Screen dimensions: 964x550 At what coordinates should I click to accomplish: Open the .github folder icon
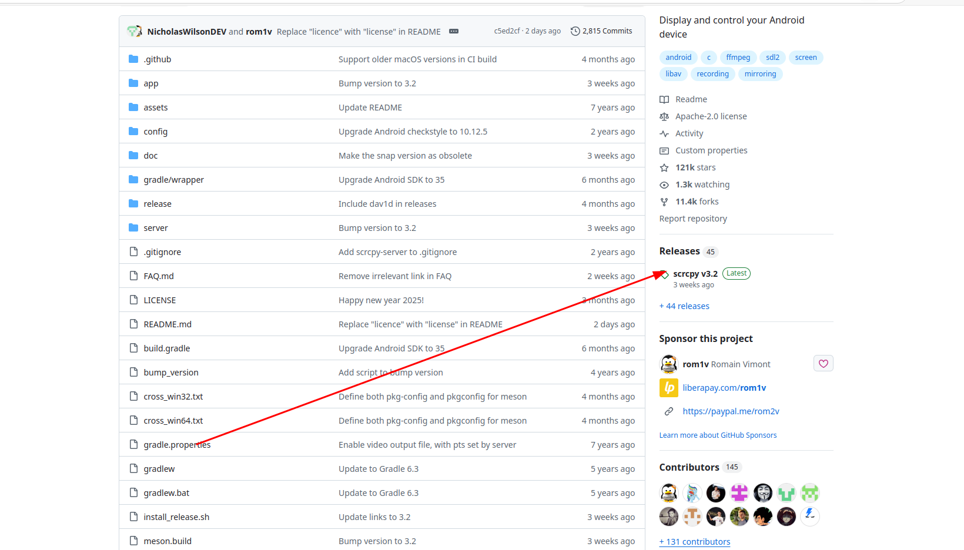pos(133,59)
